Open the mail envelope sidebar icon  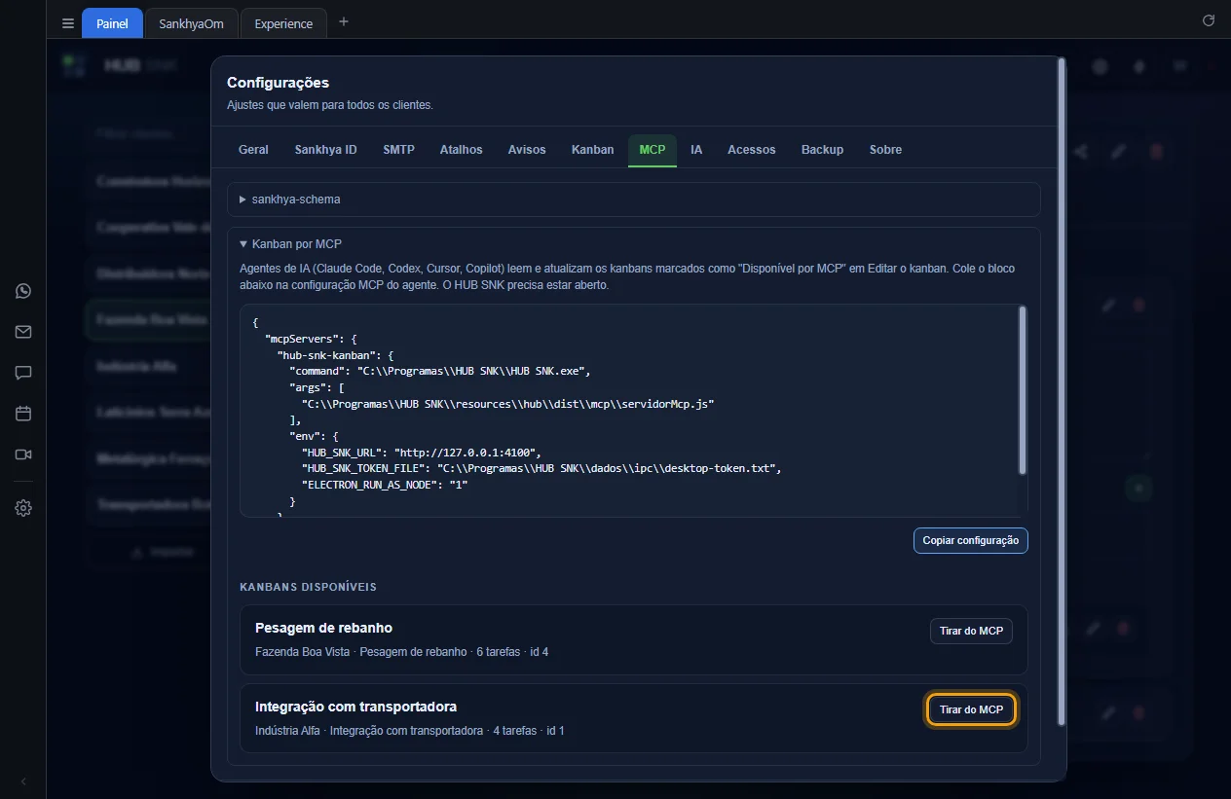[23, 332]
